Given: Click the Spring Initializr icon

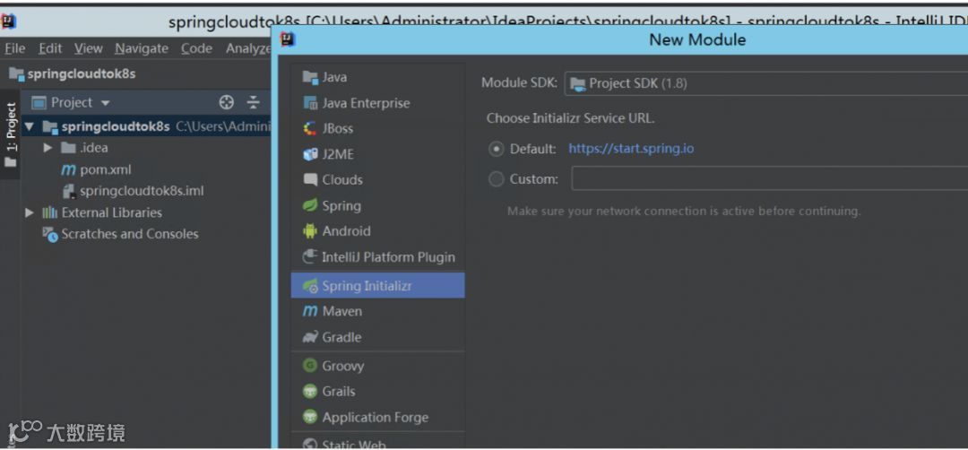Looking at the screenshot, I should [309, 286].
